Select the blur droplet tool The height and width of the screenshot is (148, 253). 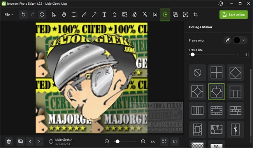114,15
